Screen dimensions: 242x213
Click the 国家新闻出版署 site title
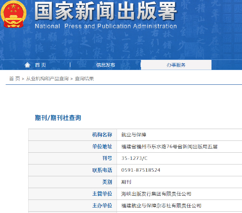[x=106, y=11]
